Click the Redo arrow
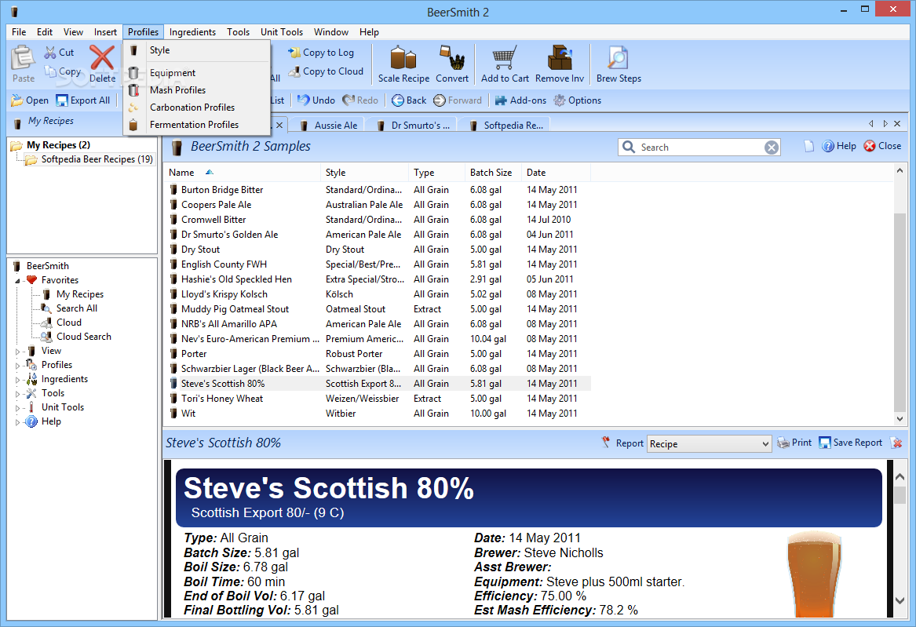 point(349,100)
